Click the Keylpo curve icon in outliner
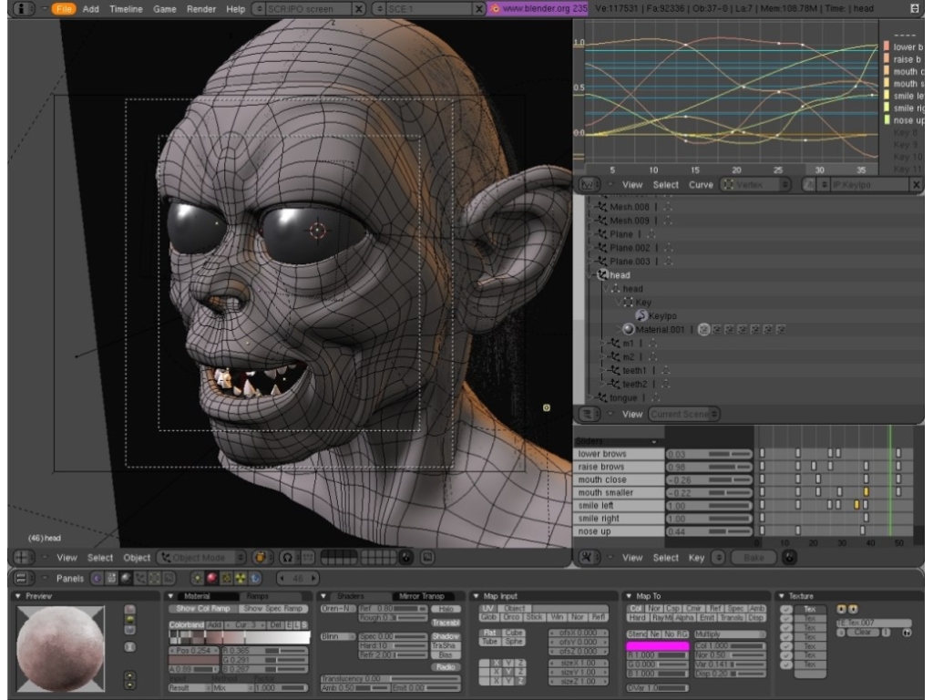The image size is (933, 700). [641, 315]
